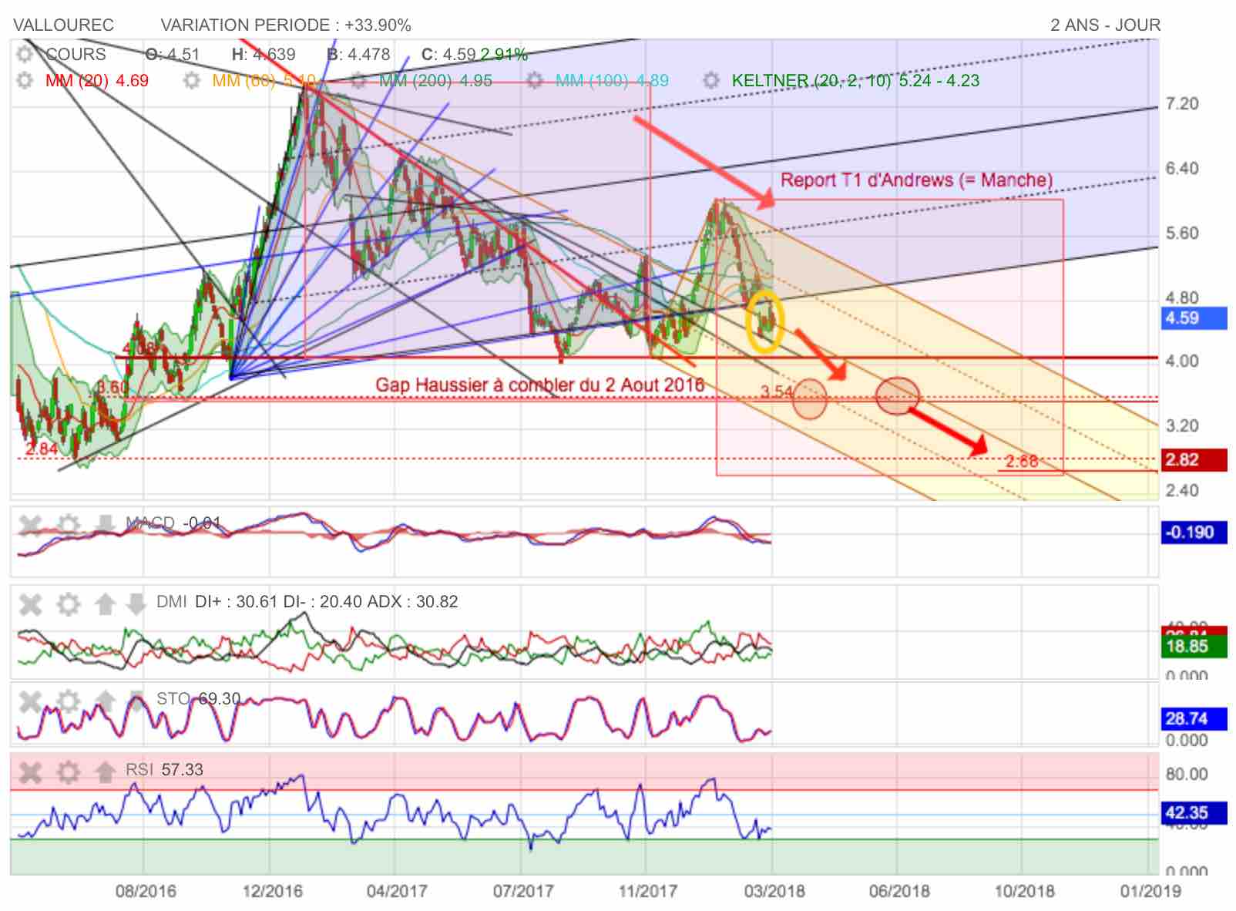Click the blue 42.35 RSI value tag
This screenshot has width=1236, height=911.
(1194, 813)
